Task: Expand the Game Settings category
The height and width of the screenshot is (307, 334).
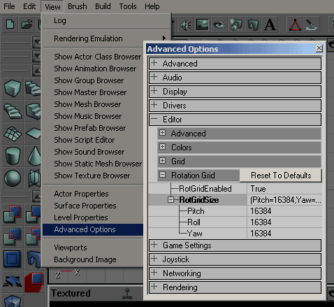Action: point(154,245)
